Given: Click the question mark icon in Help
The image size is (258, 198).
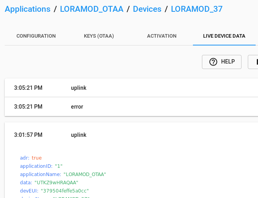Looking at the screenshot, I should pyautogui.click(x=213, y=62).
